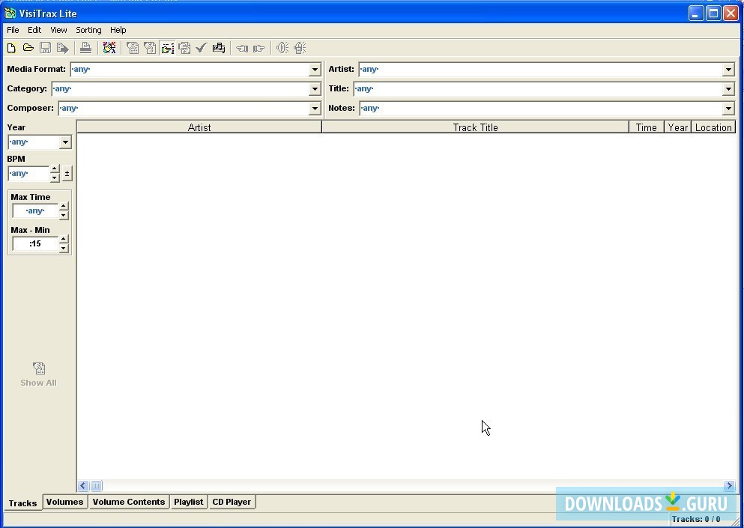Screen dimensions: 744x528
Task: Open the Media Format dropdown
Action: pyautogui.click(x=315, y=69)
